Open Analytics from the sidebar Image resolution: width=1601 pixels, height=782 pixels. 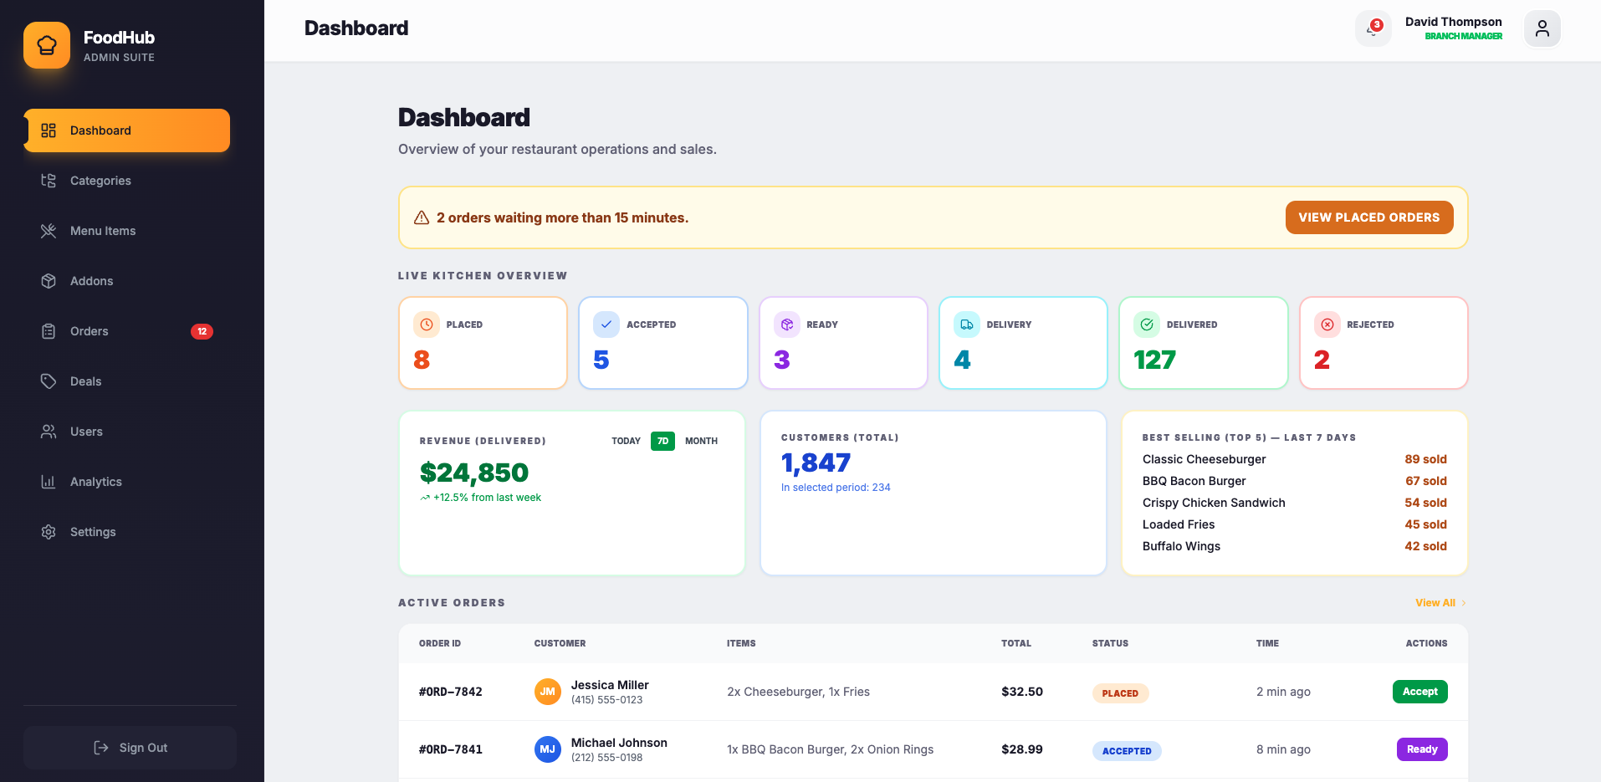click(127, 482)
